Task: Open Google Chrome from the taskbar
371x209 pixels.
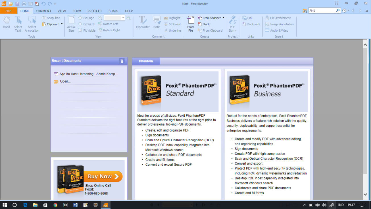Action: click(55, 205)
